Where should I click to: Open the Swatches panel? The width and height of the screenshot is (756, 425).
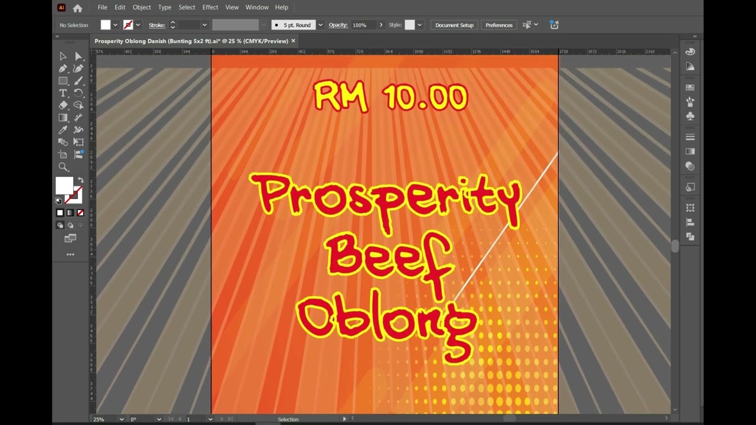690,87
